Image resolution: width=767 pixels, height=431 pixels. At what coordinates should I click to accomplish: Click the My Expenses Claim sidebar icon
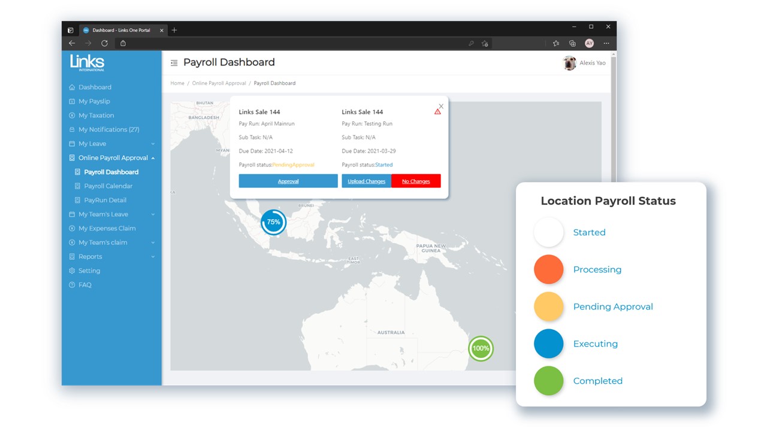[x=72, y=229]
